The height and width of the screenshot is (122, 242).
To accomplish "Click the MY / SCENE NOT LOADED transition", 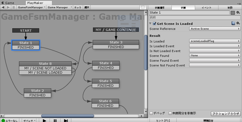I will (x=45, y=68).
